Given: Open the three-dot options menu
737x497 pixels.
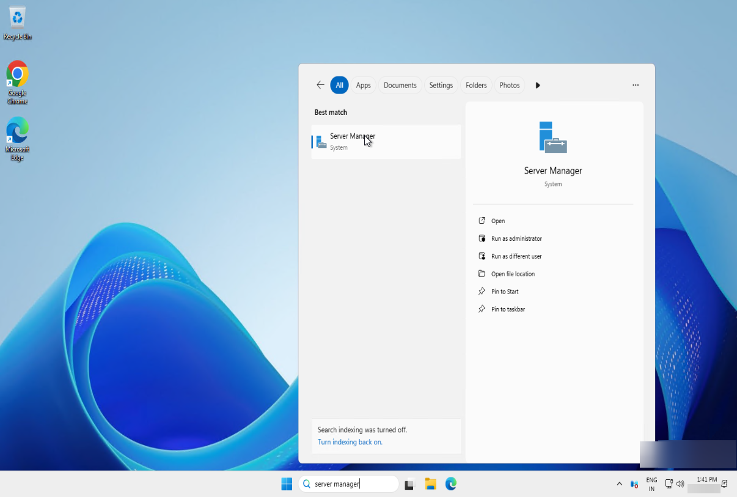Looking at the screenshot, I should [x=636, y=86].
